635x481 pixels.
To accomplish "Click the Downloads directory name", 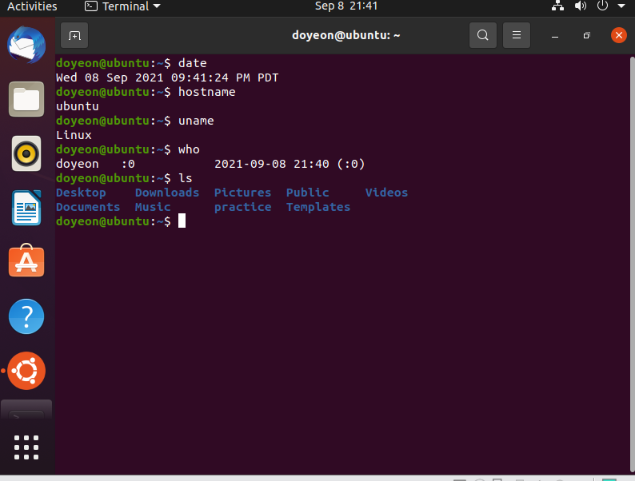I will (167, 193).
